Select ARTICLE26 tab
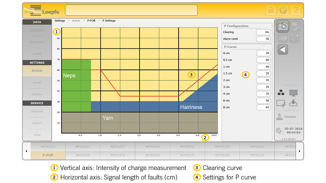 [83, 155]
